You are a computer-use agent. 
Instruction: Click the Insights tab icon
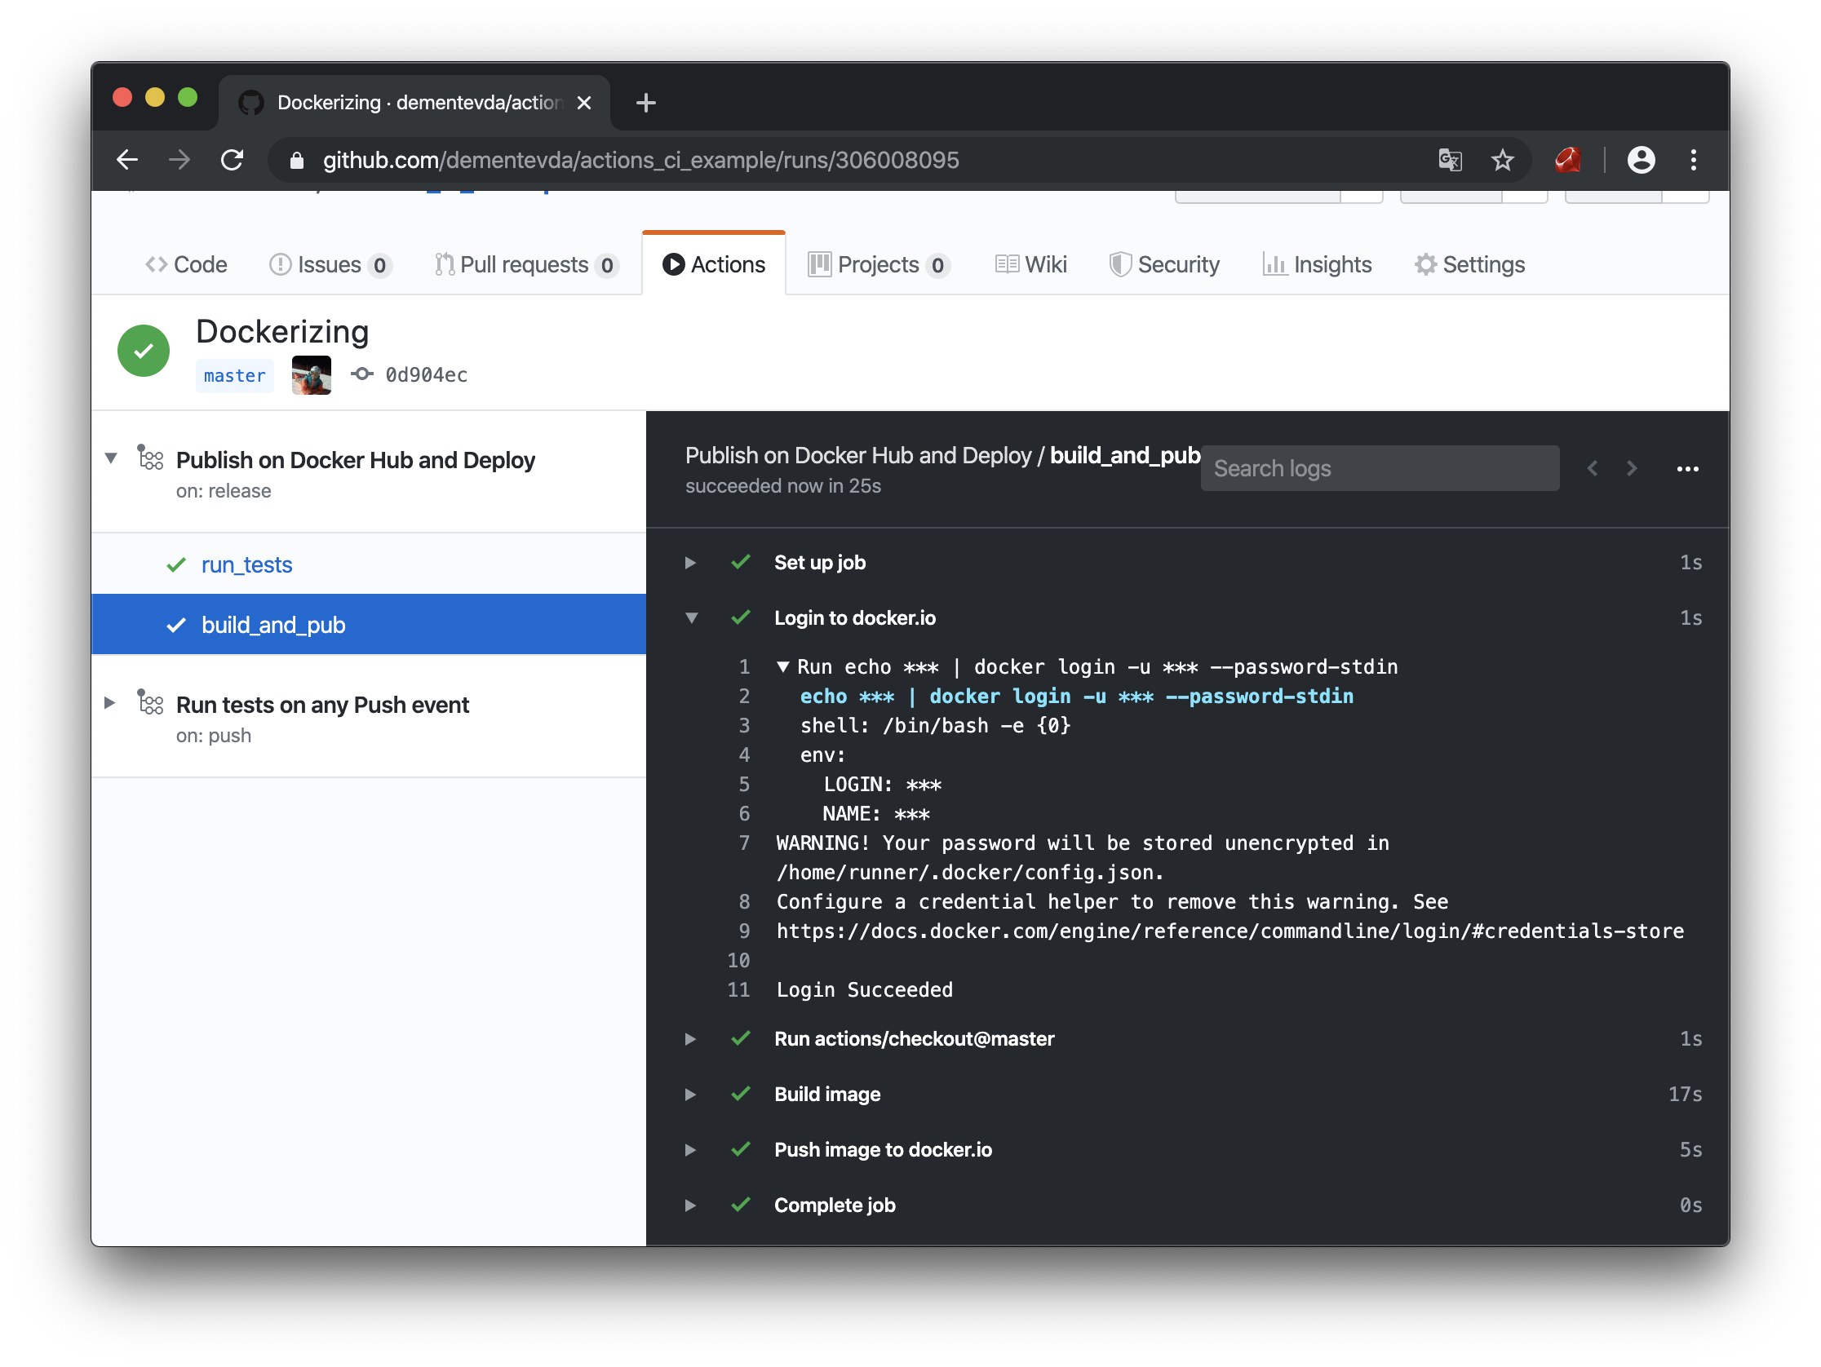pyautogui.click(x=1271, y=264)
